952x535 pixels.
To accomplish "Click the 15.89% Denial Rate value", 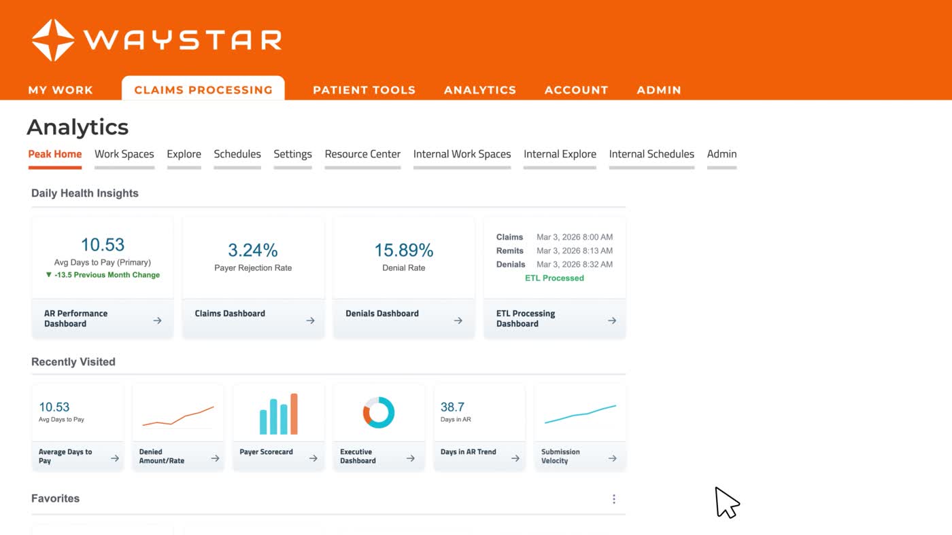I will 404,251.
